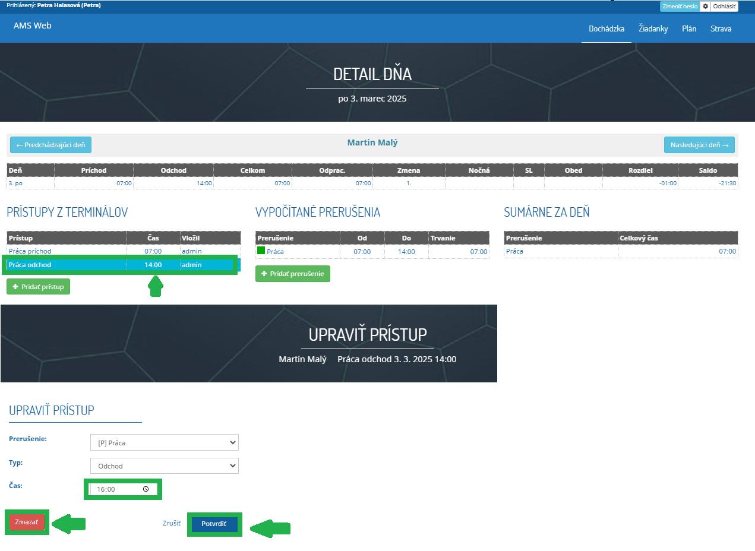The height and width of the screenshot is (551, 755).
Task: Cancel editing via the Zrušiť link
Action: 170,523
